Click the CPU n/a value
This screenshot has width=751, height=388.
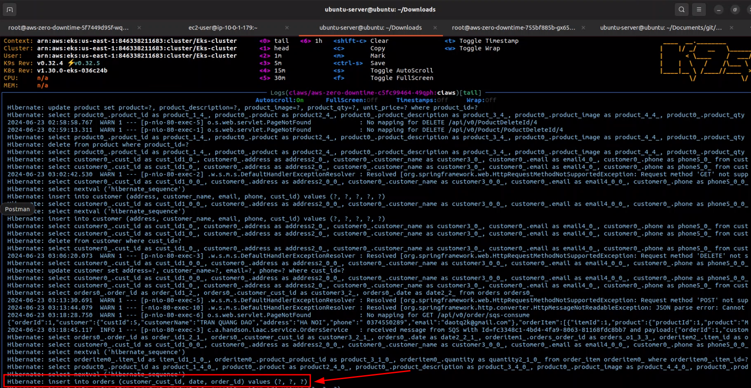point(42,78)
